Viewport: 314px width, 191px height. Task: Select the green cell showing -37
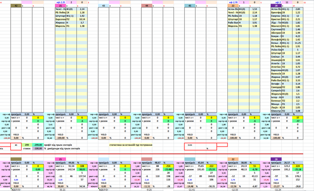tap(298, 121)
